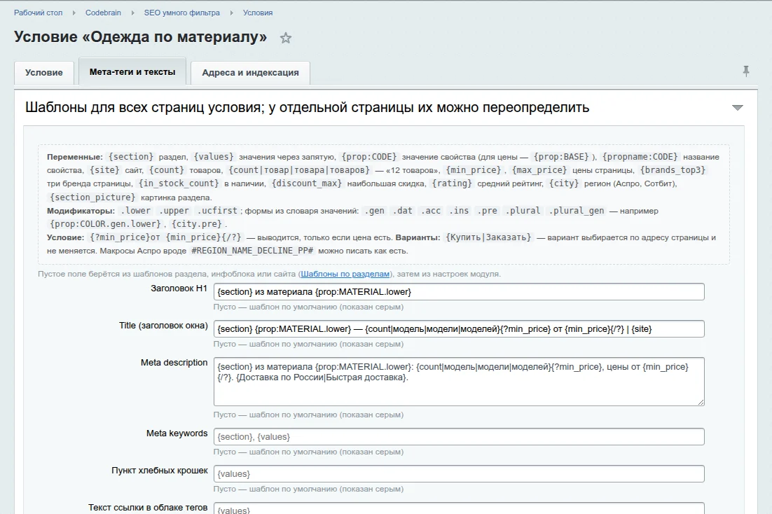Click the {discount_max} variable

click(307, 183)
